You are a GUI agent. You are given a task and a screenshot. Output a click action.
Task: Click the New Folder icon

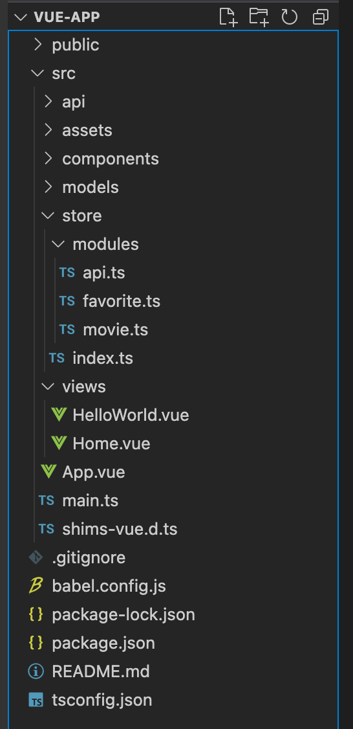259,17
